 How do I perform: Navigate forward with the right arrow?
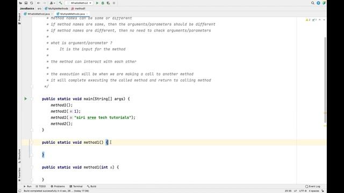click(x=44, y=3)
